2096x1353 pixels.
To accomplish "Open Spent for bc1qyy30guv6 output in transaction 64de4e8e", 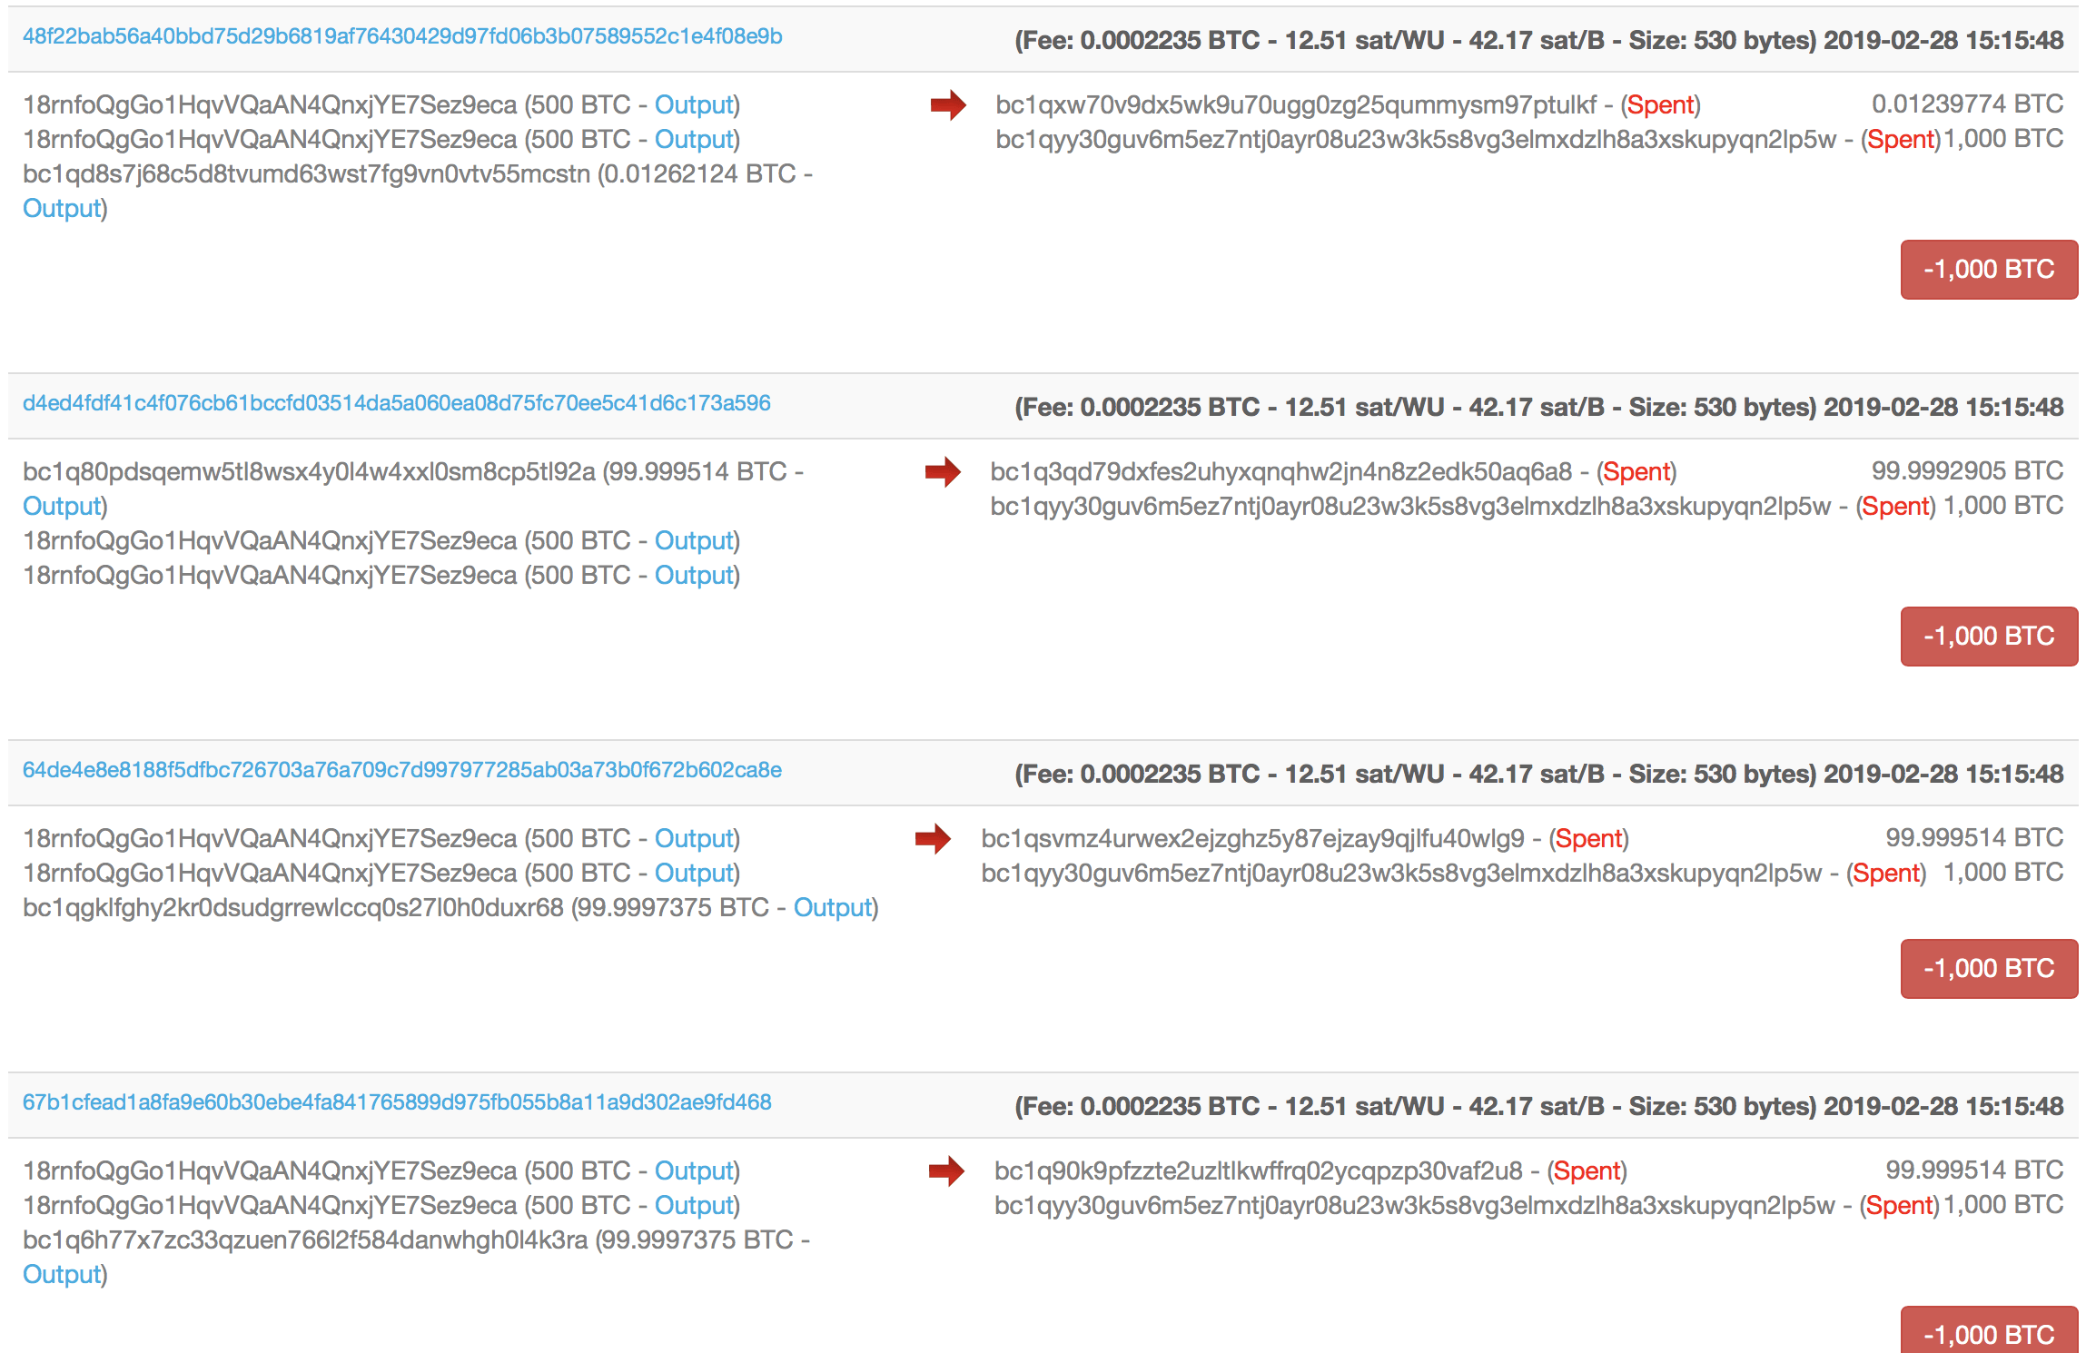I will (x=1886, y=874).
